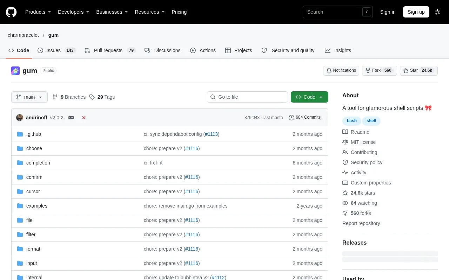Open the Pull requests tab
The width and height of the screenshot is (449, 280).
[x=110, y=50]
